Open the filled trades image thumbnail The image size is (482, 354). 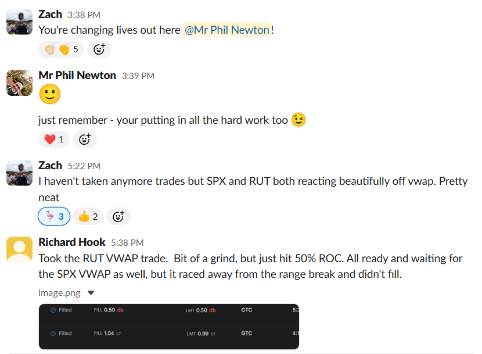click(x=168, y=326)
